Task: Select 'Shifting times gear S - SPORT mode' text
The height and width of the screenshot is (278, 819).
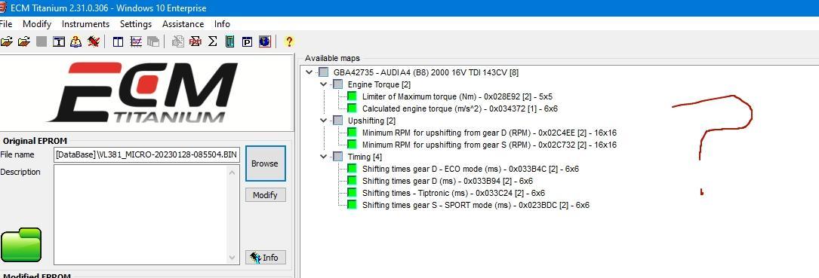Action: pyautogui.click(x=476, y=204)
